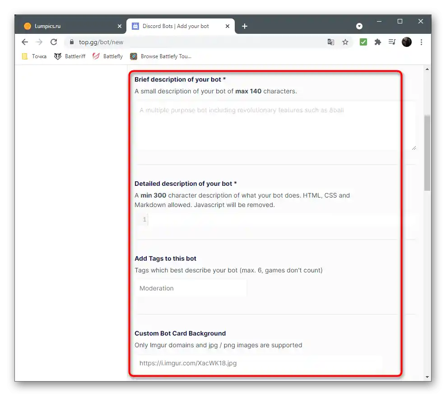Open the Battleriff bookmark
This screenshot has height=396, width=446.
pyautogui.click(x=70, y=56)
